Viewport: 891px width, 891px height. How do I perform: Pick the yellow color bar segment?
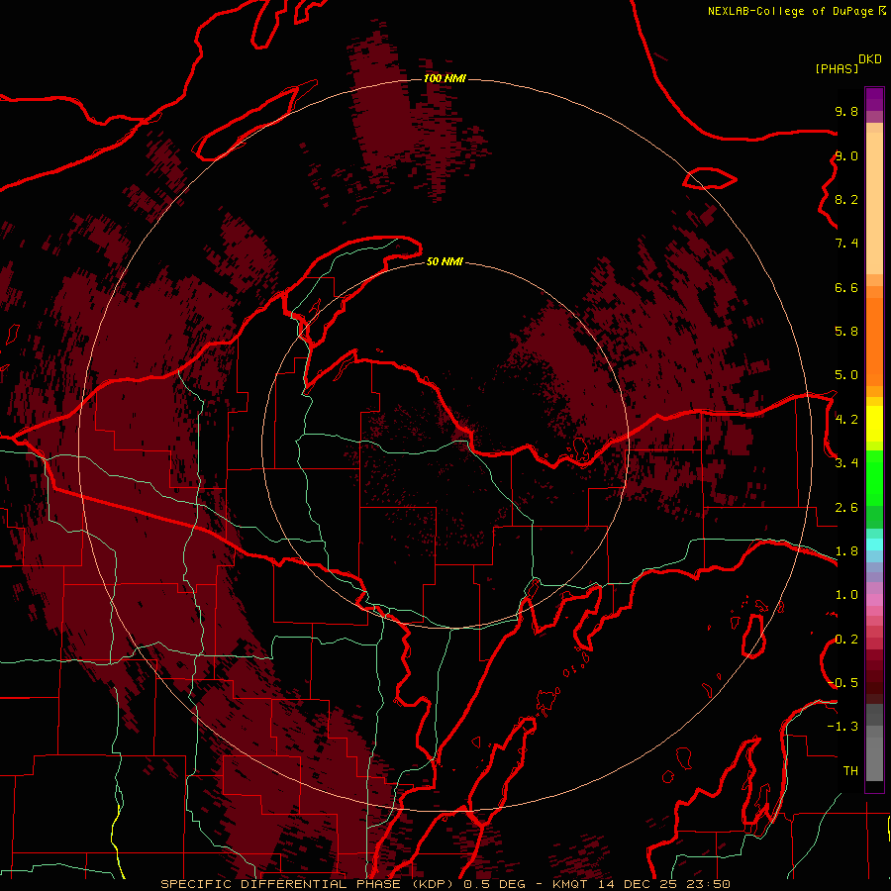click(874, 424)
